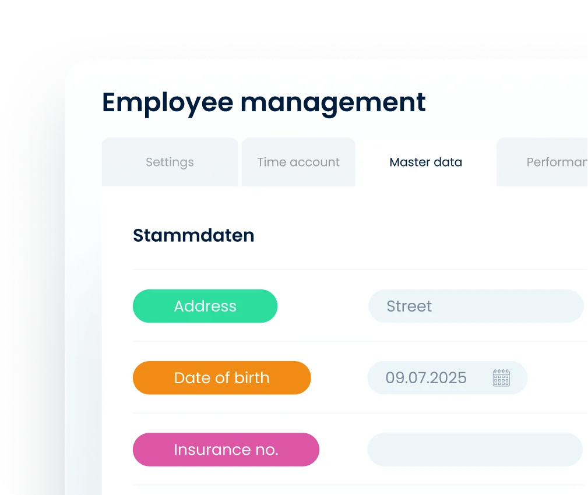Click the orange Date of birth label
Image resolution: width=588 pixels, height=495 pixels.
(x=221, y=378)
